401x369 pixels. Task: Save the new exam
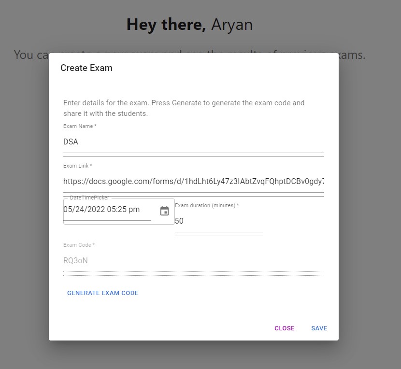coord(319,328)
